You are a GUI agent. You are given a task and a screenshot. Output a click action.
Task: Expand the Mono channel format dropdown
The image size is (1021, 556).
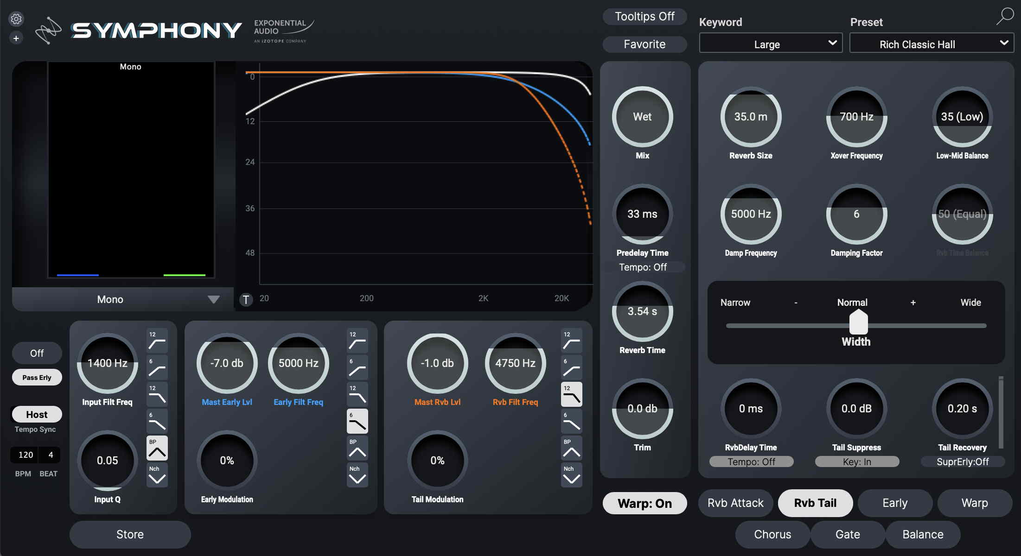tap(123, 299)
